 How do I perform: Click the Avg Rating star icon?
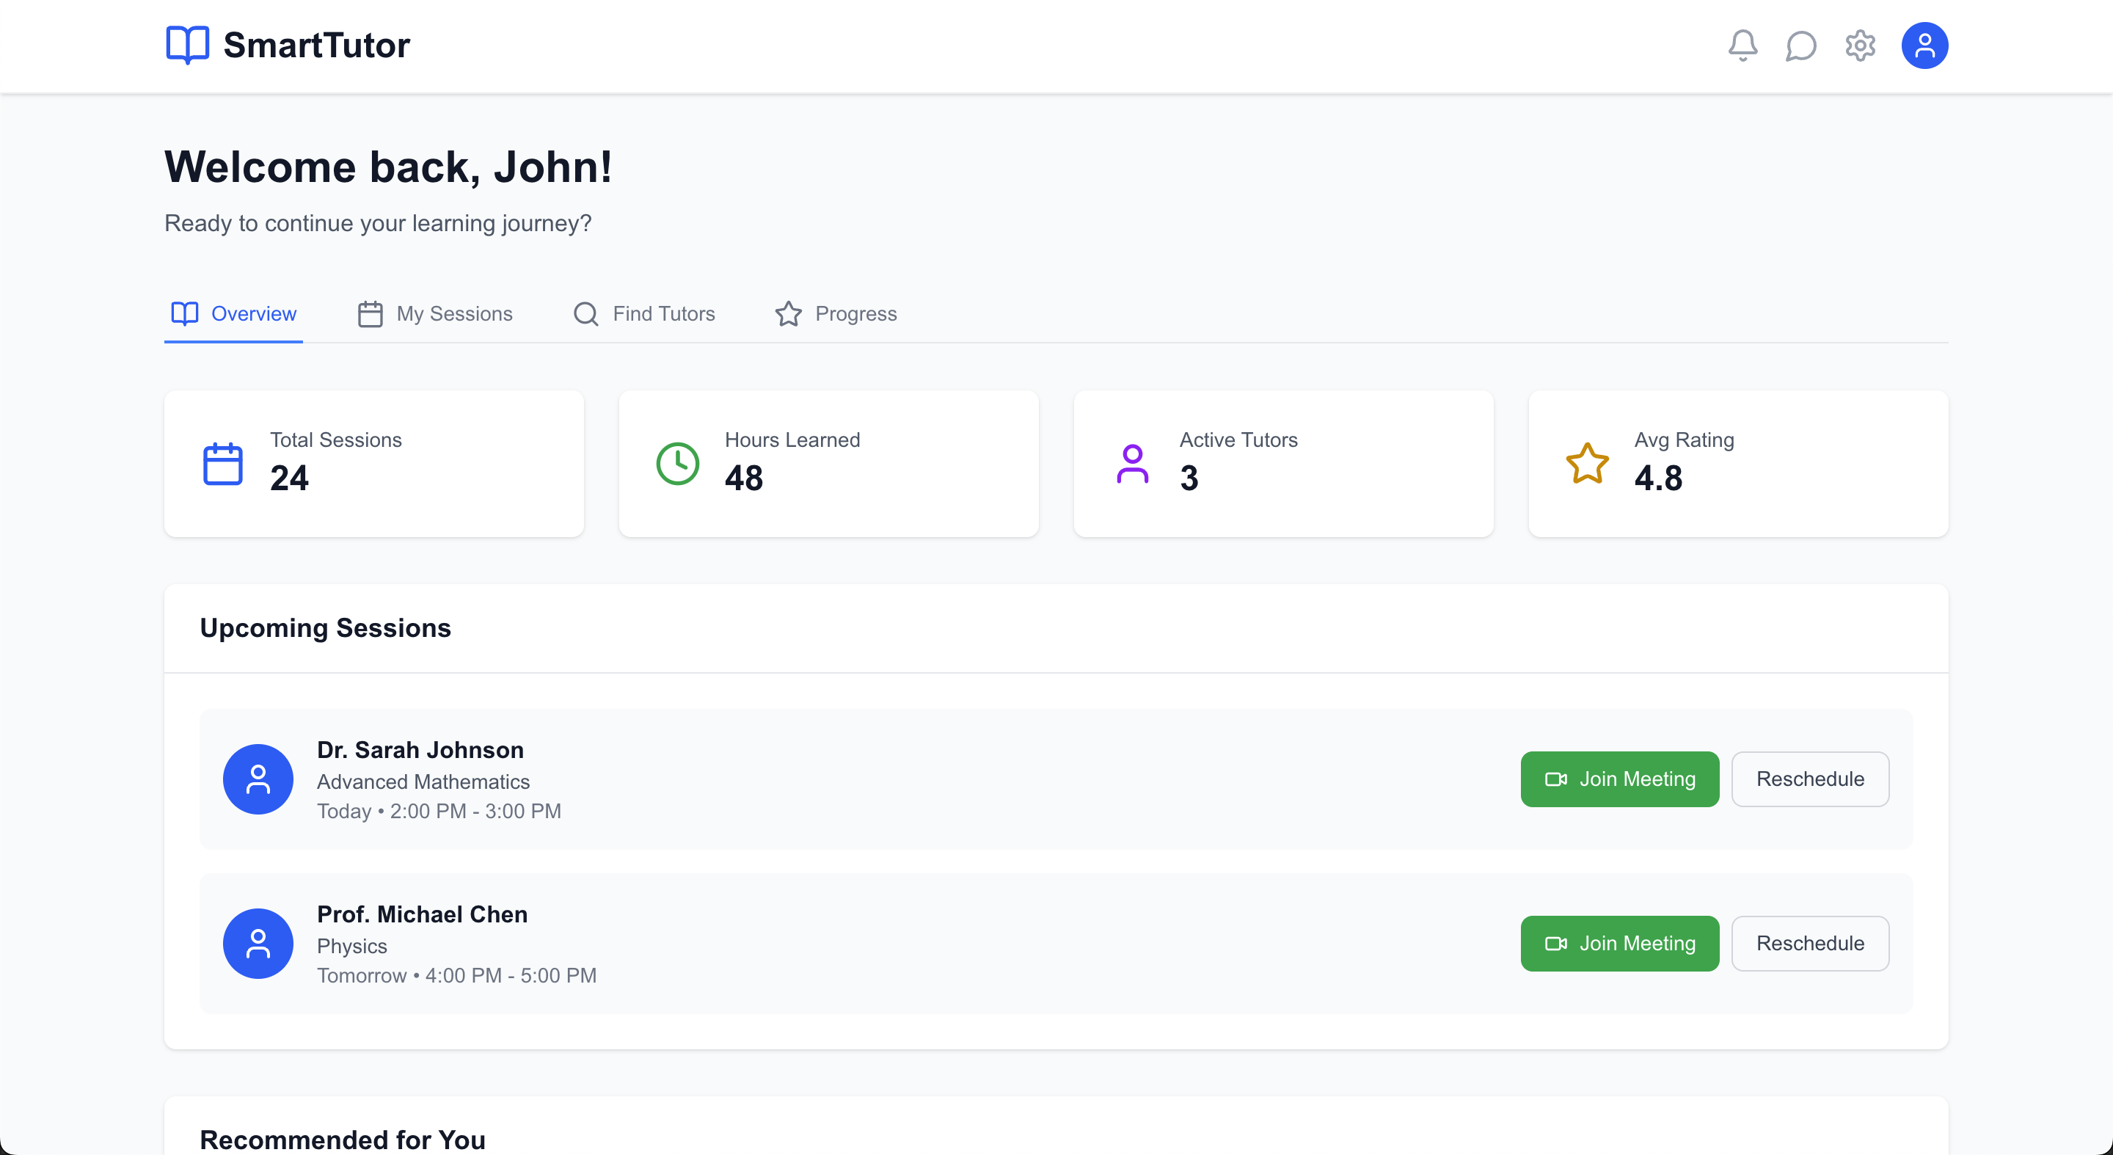1586,464
